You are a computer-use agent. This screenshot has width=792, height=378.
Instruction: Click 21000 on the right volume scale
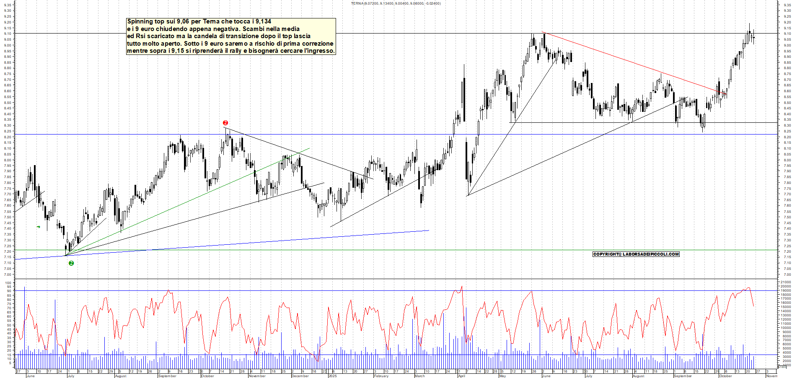[x=785, y=283]
